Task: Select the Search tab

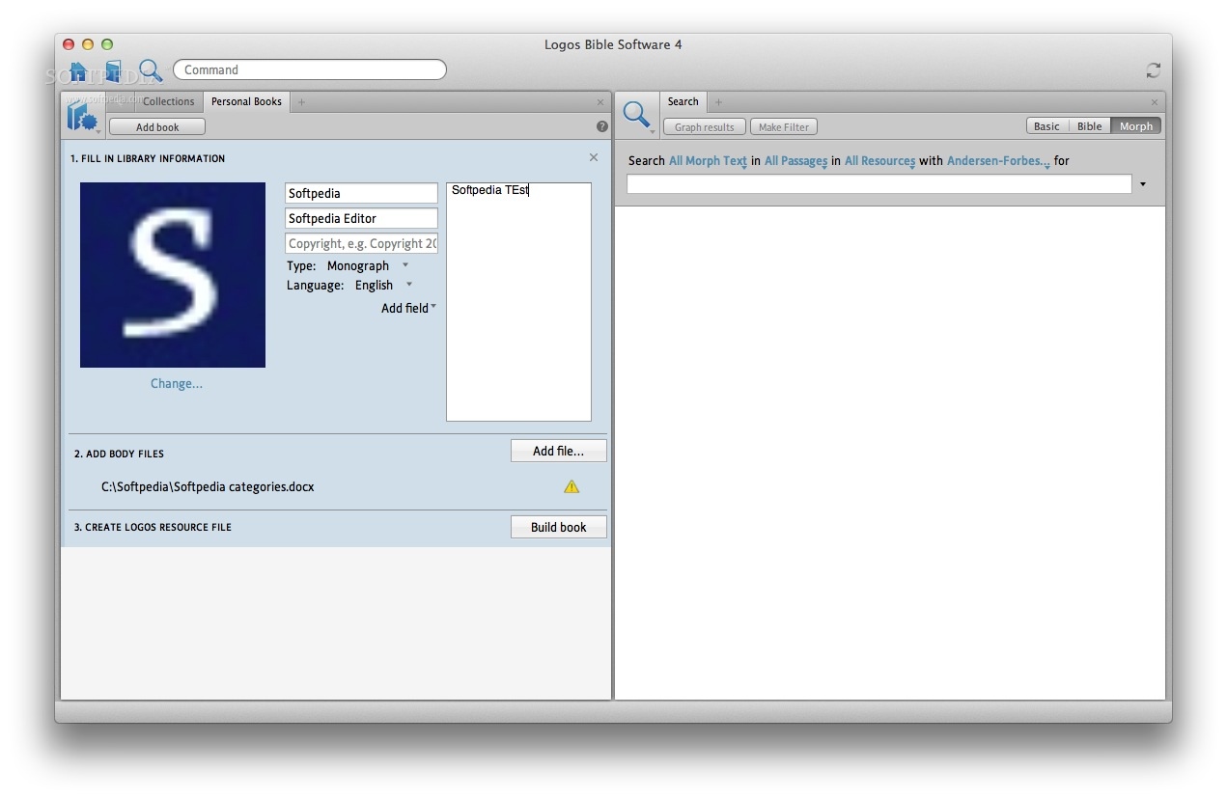Action: pyautogui.click(x=683, y=101)
